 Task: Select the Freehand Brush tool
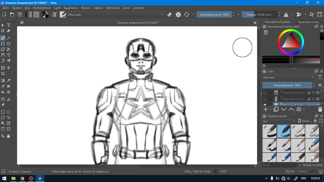3,38
